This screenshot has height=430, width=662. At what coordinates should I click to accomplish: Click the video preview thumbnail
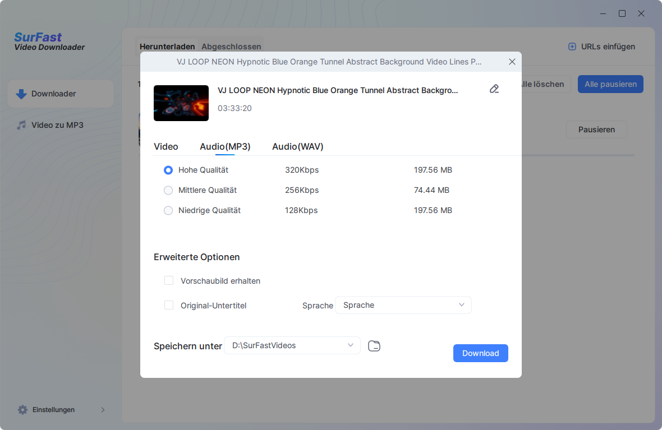[x=181, y=103]
